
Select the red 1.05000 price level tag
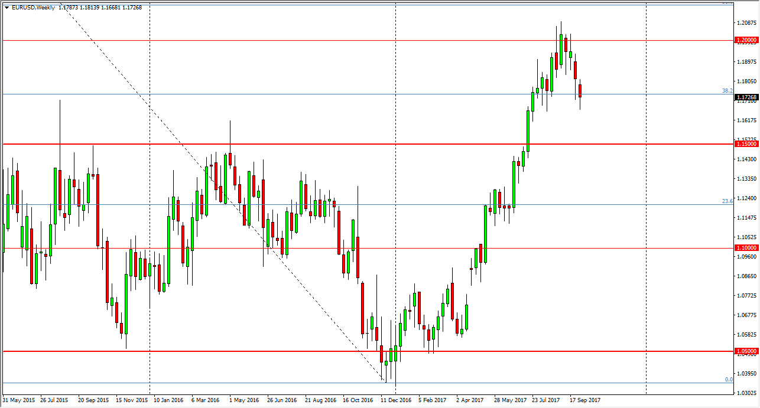click(746, 351)
